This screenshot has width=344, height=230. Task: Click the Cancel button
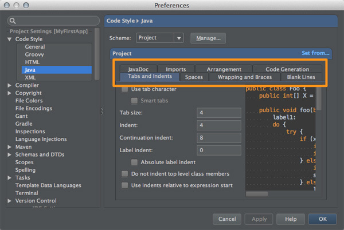227,219
